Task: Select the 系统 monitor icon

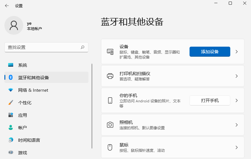Action: tap(11, 65)
